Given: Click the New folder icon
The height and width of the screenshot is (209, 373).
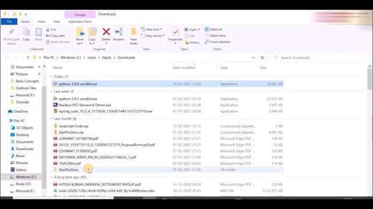Looking at the screenshot, I should pos(133,32).
